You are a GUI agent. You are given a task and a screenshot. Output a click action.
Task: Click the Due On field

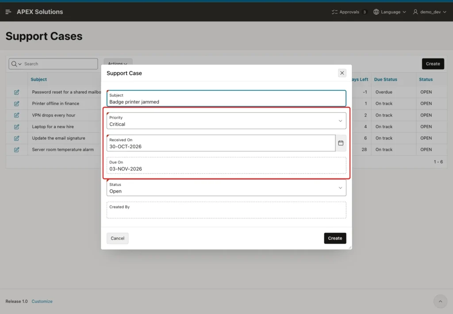(x=226, y=165)
